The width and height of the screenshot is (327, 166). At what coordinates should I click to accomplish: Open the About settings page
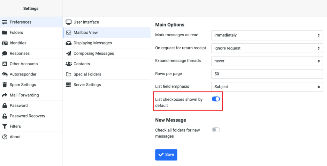15,137
